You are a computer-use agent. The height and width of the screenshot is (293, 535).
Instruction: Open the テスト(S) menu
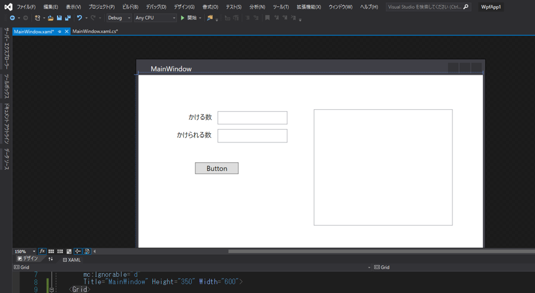click(233, 7)
